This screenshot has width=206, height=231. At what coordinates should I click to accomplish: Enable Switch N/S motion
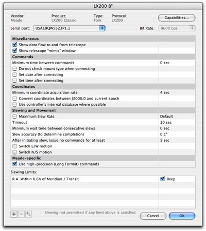pos(14,152)
